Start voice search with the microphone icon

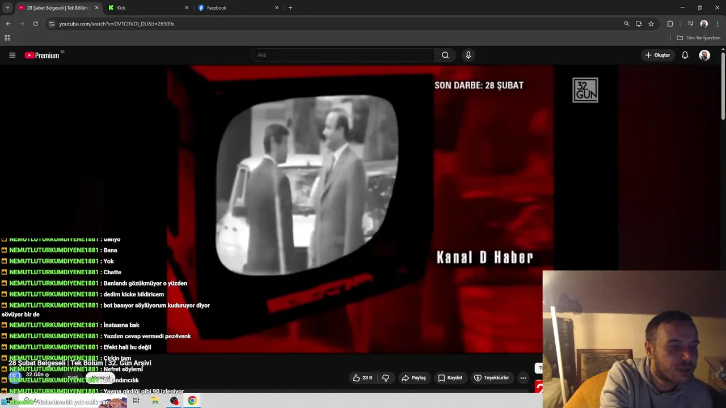coord(468,55)
